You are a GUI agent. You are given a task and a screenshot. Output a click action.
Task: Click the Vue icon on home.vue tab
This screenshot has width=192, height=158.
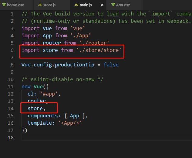(x=4, y=5)
